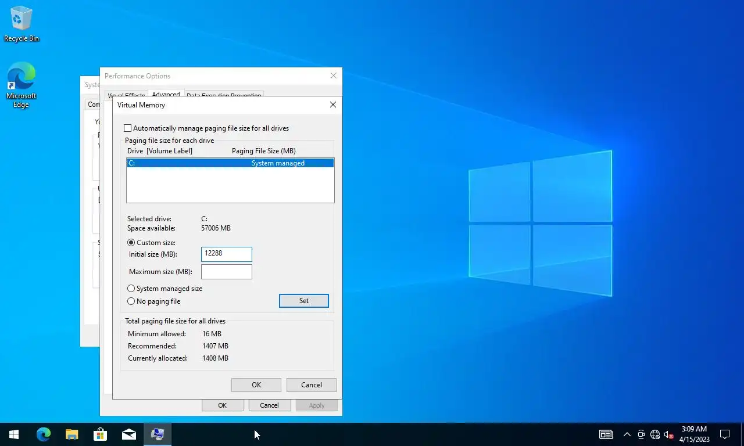Image resolution: width=744 pixels, height=446 pixels.
Task: Click Cancel in Performance Options window
Action: [269, 405]
